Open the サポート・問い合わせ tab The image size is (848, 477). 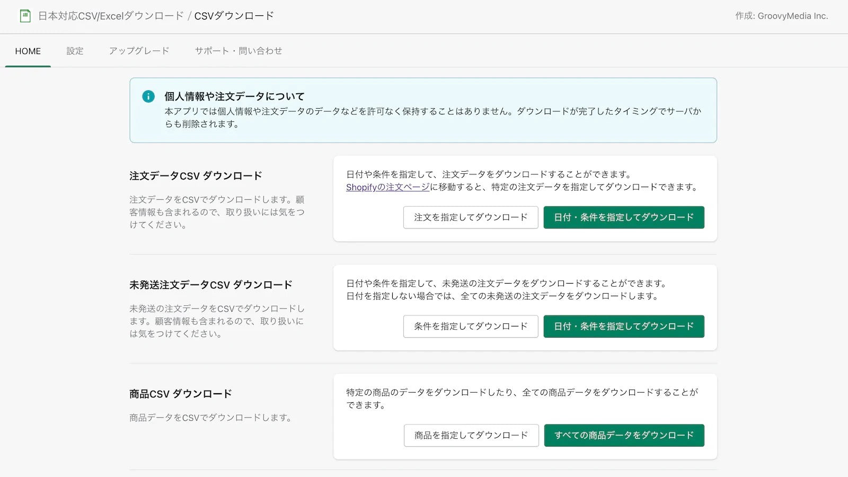pos(238,51)
